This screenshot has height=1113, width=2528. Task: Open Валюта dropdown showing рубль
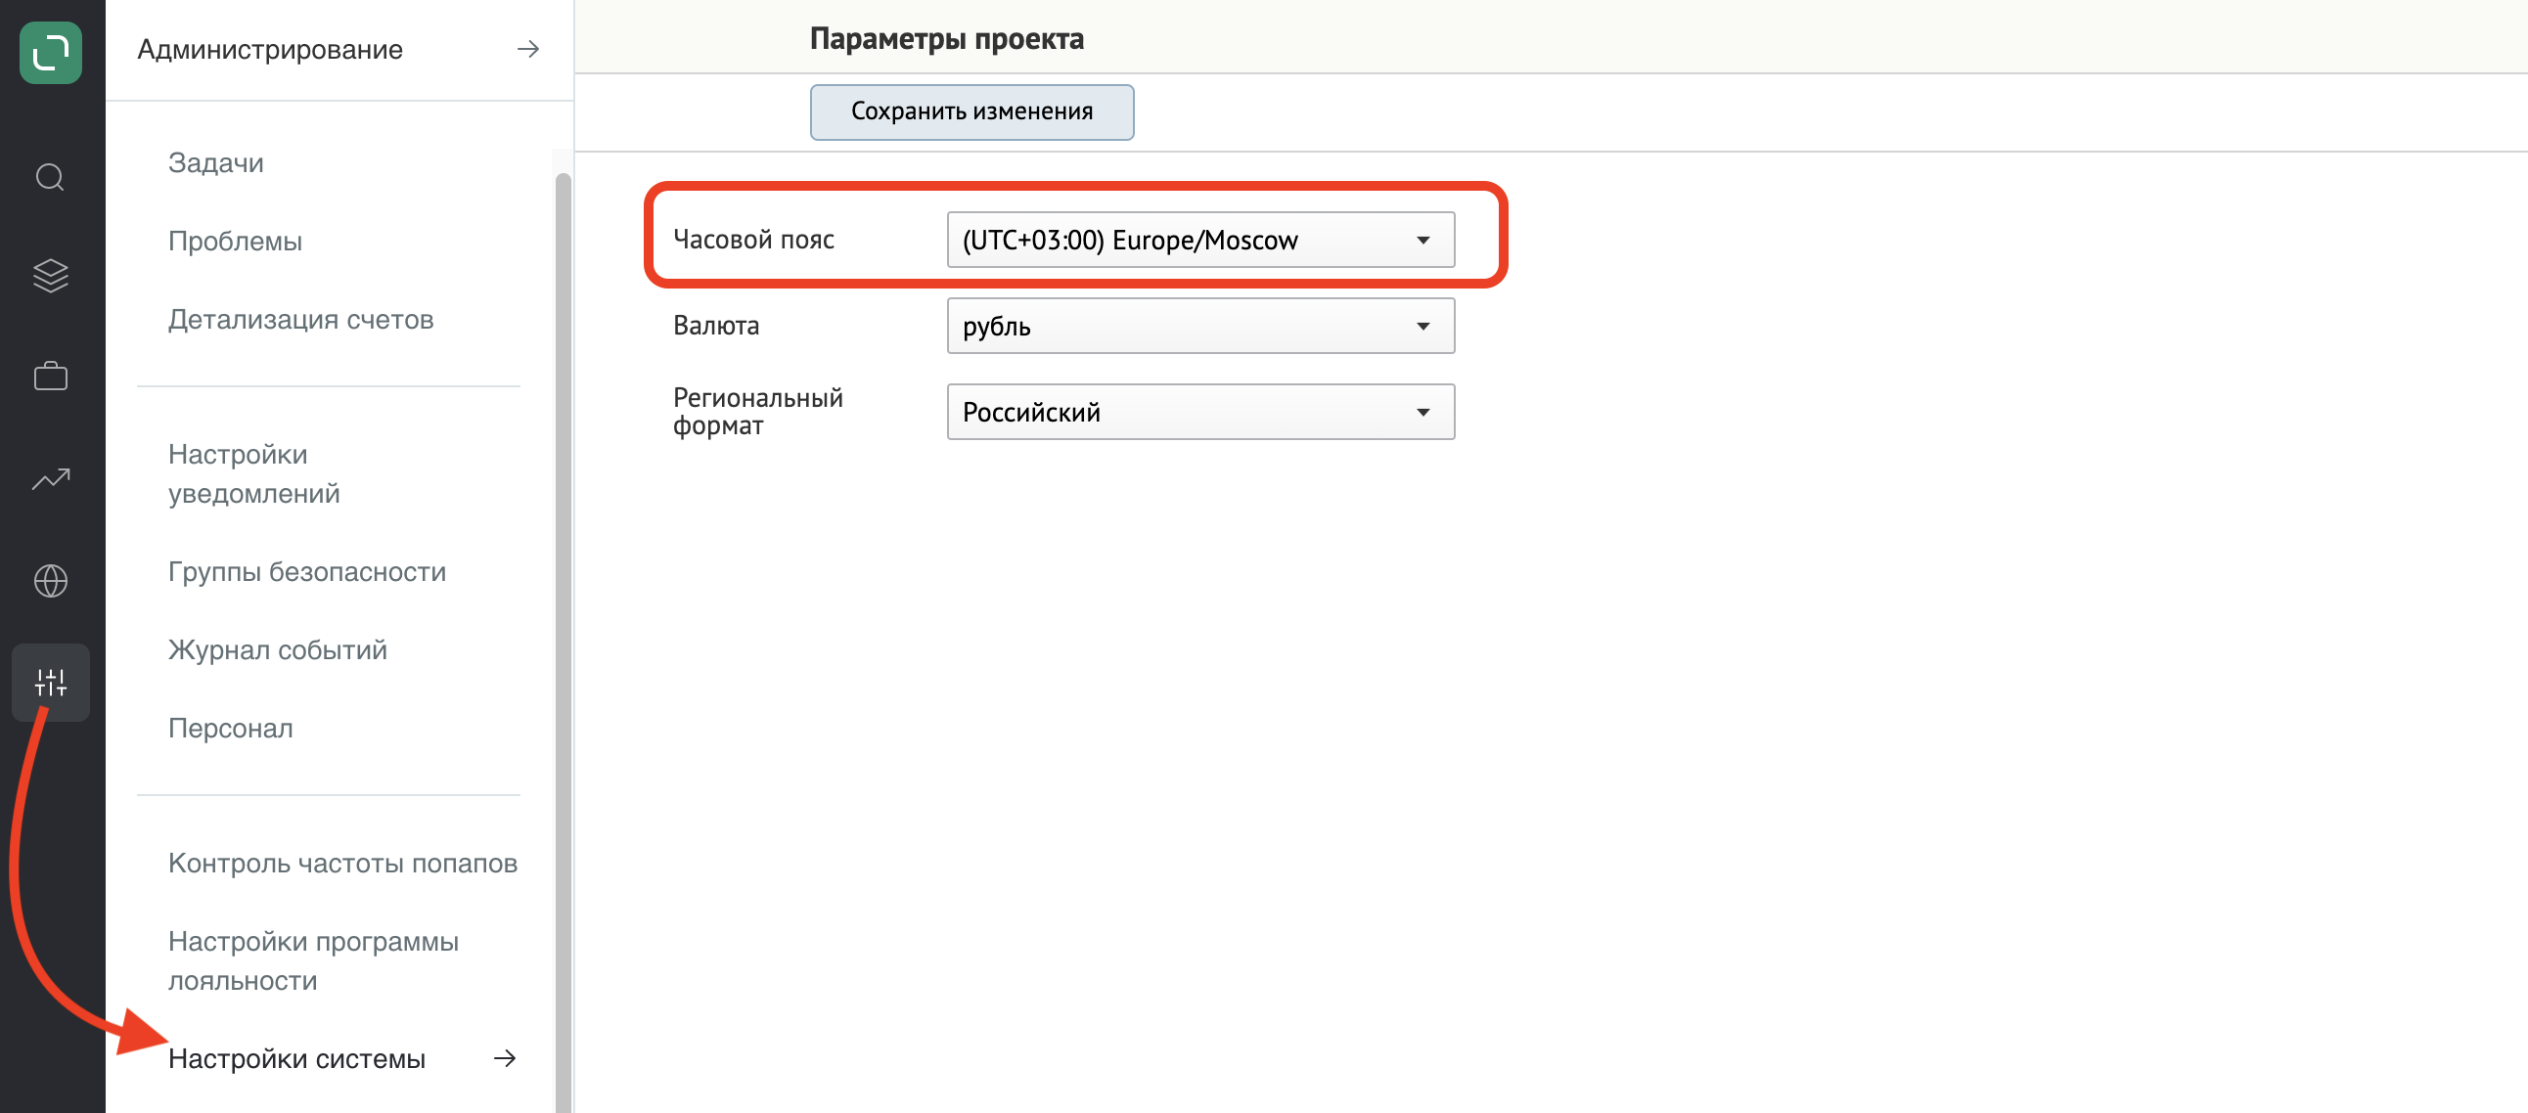[1200, 326]
